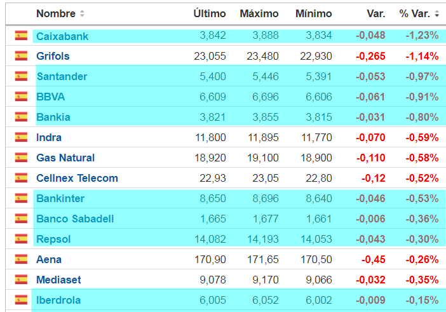Click the Spain flag next to Grifols

click(22, 56)
